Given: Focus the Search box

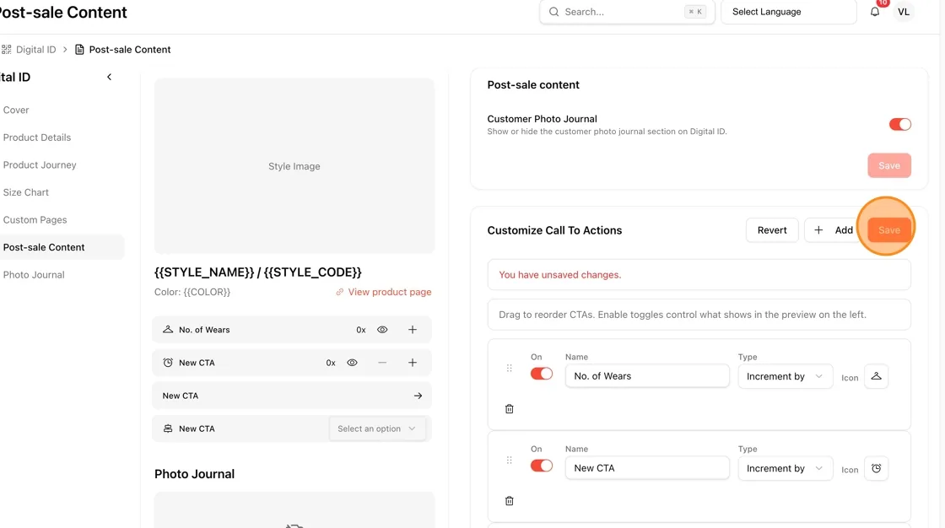Looking at the screenshot, I should (627, 12).
